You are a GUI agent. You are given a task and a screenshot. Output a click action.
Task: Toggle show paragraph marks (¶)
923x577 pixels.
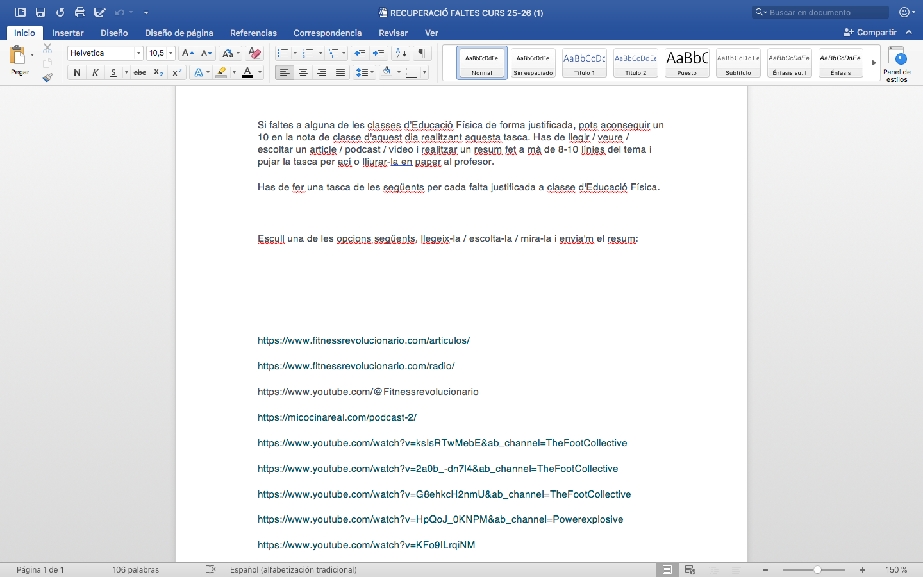pyautogui.click(x=422, y=53)
